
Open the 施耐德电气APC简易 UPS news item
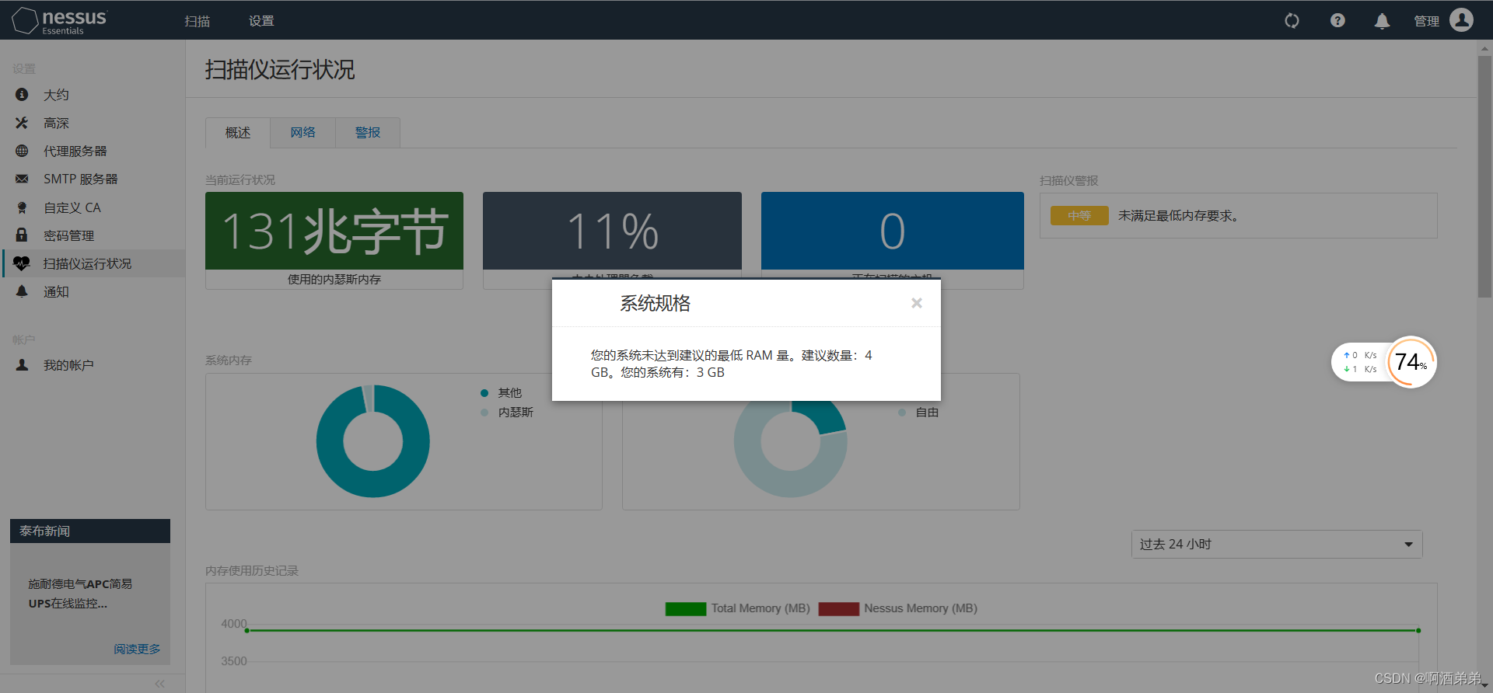(x=80, y=594)
